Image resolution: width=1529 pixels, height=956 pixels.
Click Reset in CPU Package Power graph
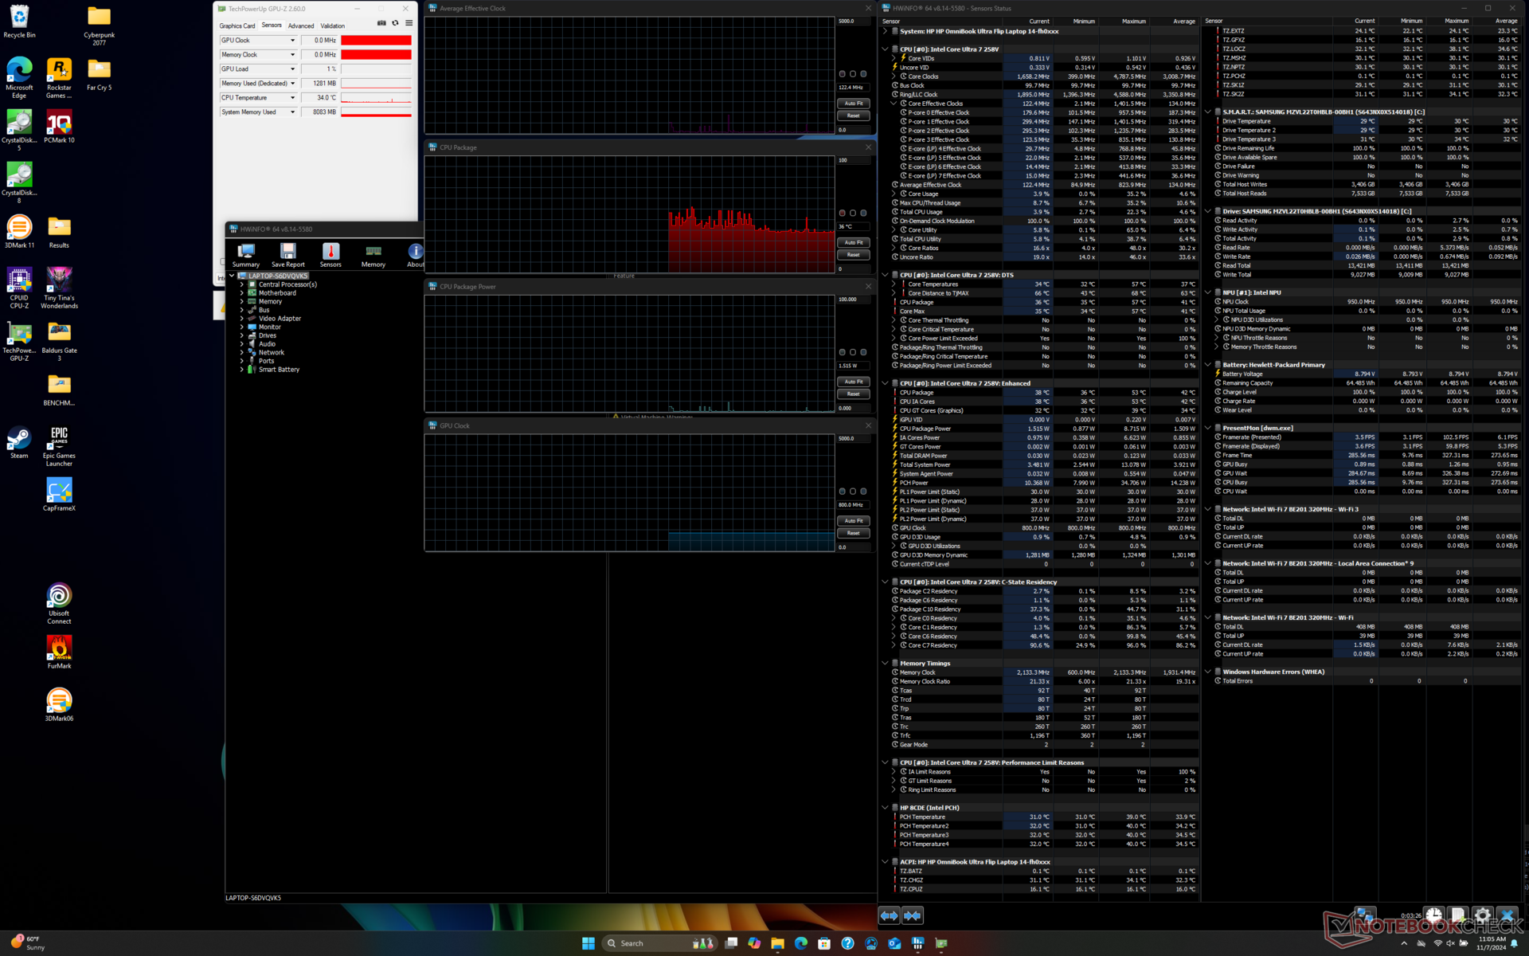tap(854, 394)
